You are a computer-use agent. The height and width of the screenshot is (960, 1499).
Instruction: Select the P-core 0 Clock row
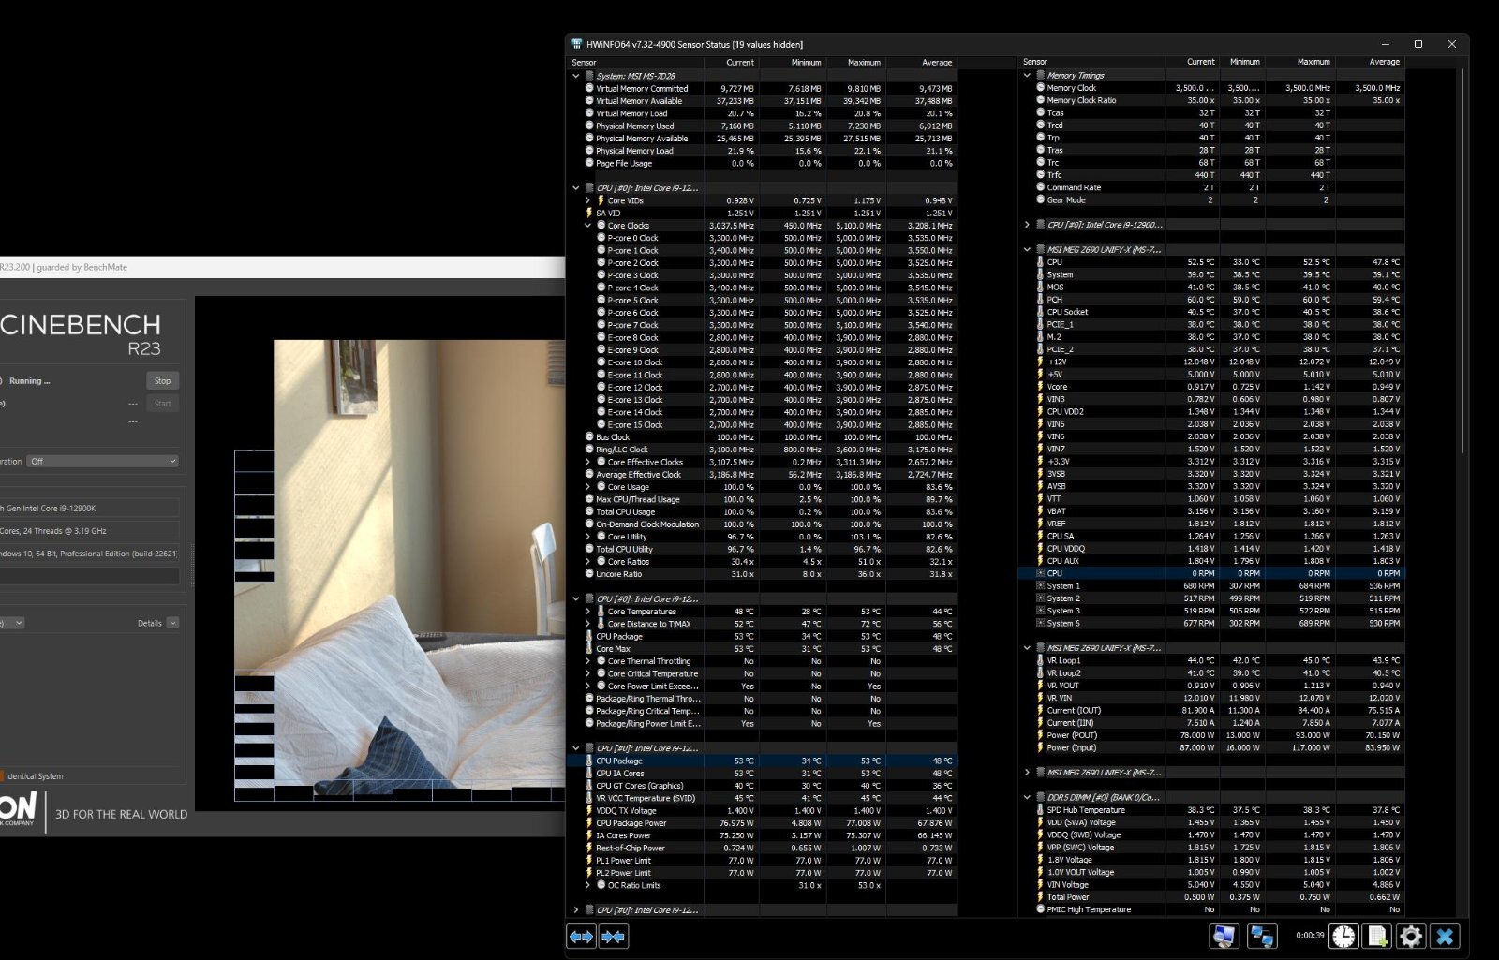coord(763,238)
